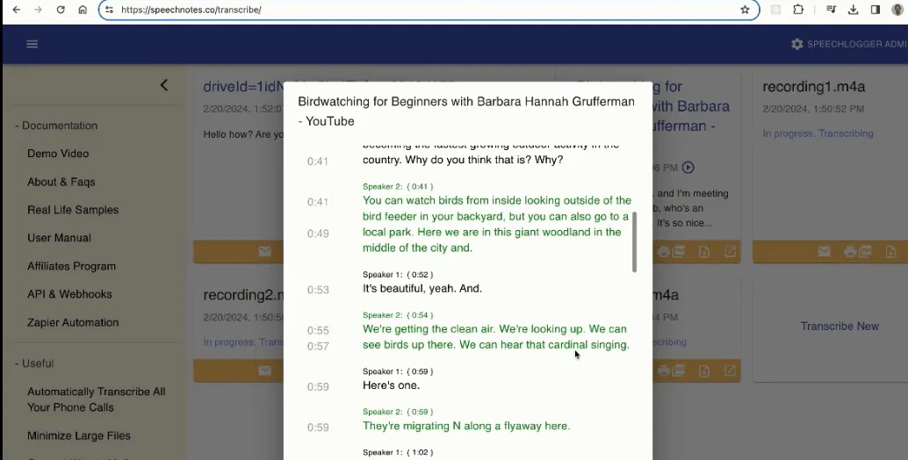Jump to the 0:49 timestamp in transcript
This screenshot has width=908, height=460.
coord(318,234)
